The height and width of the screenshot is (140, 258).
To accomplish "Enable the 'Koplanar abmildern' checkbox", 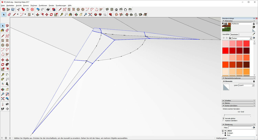I will tap(224, 120).
